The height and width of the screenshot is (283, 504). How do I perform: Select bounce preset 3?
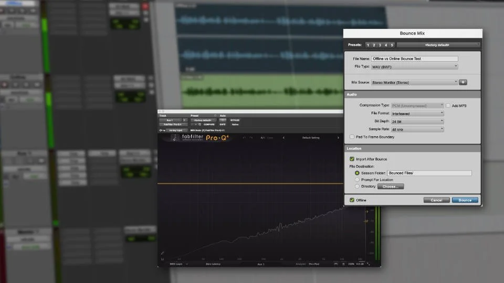pos(380,45)
